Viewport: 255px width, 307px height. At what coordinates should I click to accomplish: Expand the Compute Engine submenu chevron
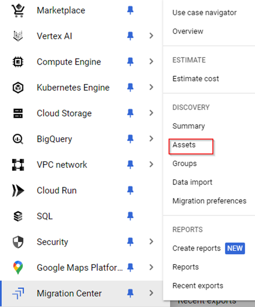tap(151, 62)
